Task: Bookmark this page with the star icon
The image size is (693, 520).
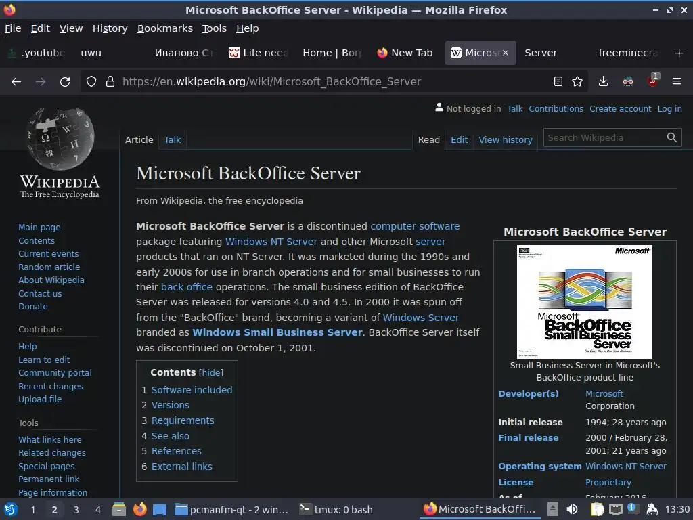Action: click(x=577, y=81)
